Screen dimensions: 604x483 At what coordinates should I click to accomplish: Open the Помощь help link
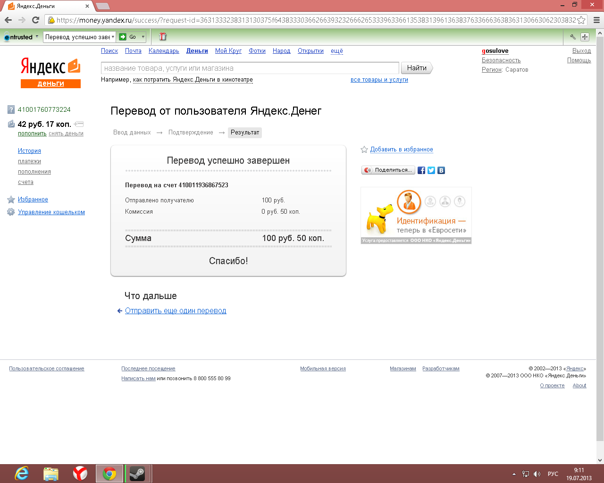[579, 60]
